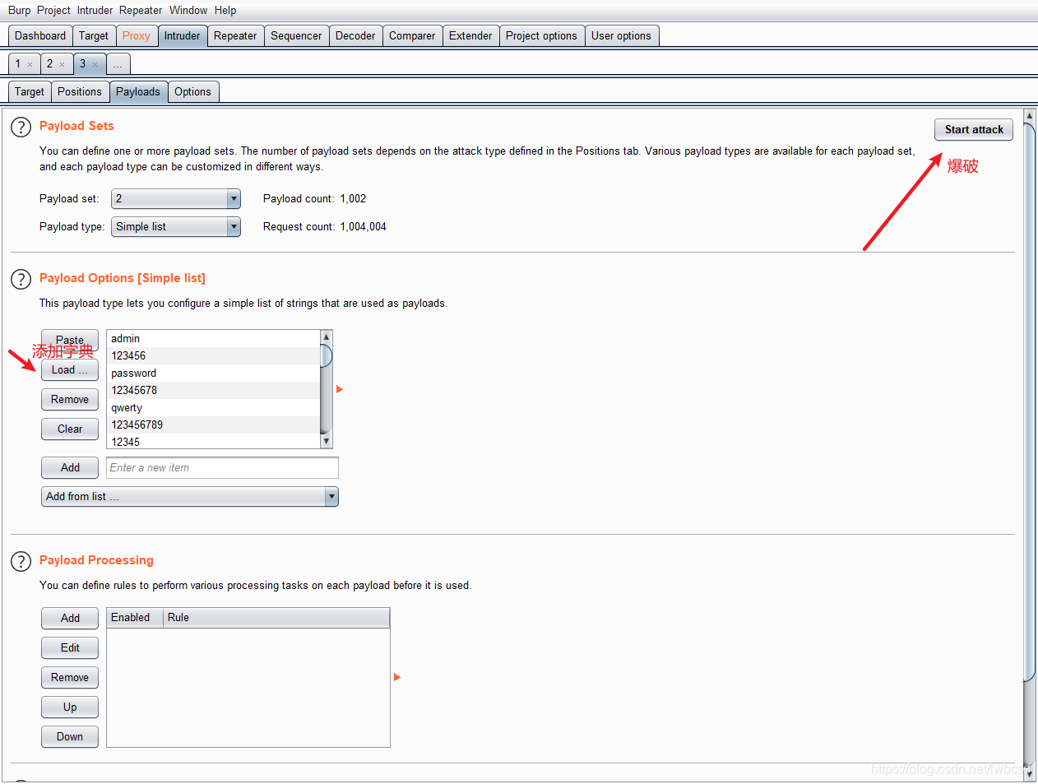This screenshot has height=784, width=1038.
Task: Switch to the Options sub-tab
Action: tap(192, 91)
